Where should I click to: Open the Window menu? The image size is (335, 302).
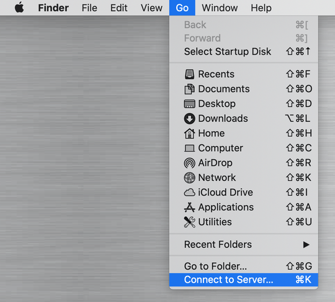point(220,8)
